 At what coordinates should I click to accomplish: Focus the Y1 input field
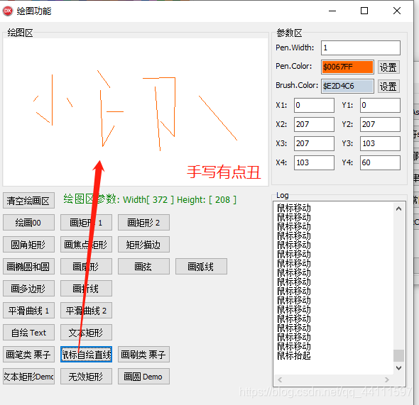[380, 105]
